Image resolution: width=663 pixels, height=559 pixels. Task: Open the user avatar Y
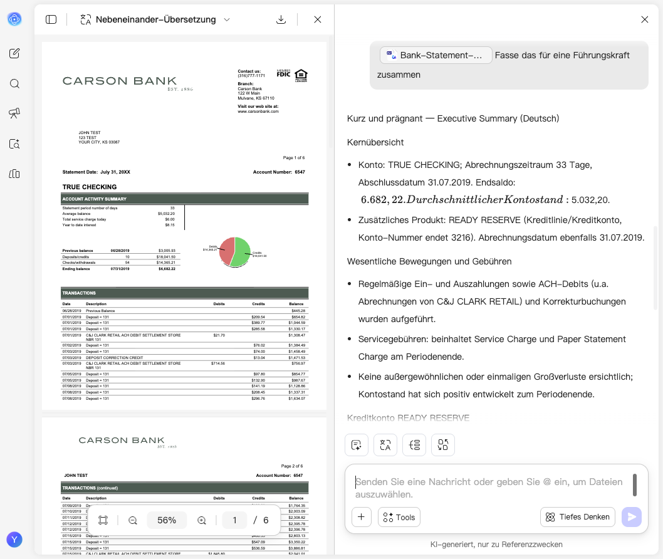pos(14,540)
